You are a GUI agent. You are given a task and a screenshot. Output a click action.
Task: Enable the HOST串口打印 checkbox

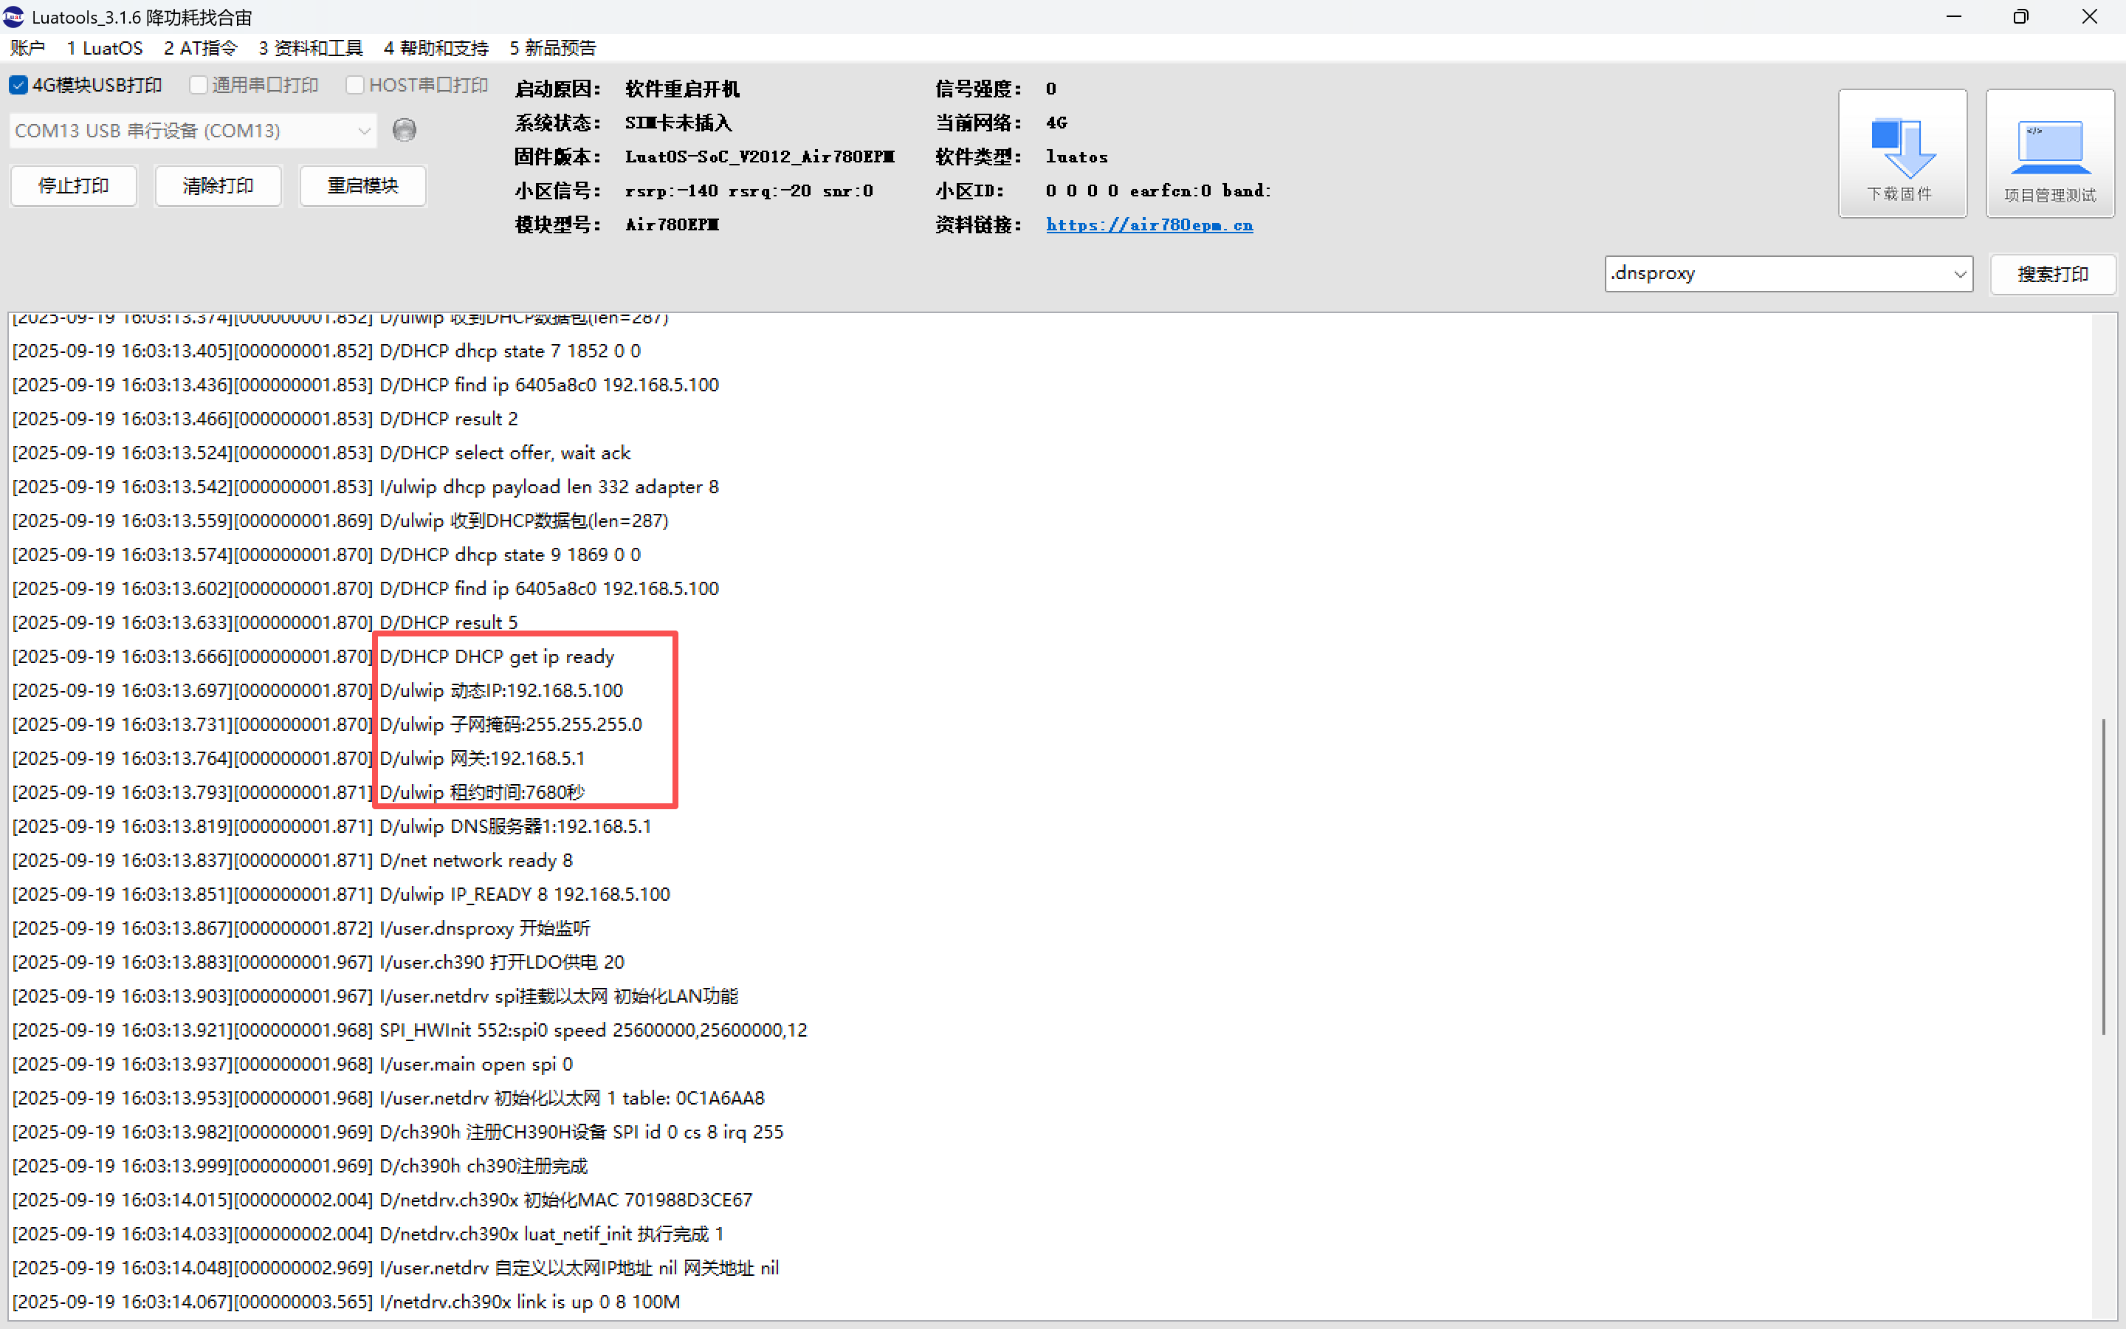point(355,85)
